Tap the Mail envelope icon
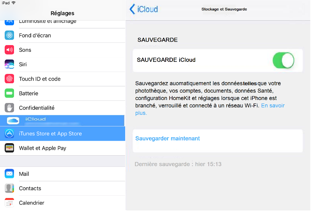 (x=9, y=174)
